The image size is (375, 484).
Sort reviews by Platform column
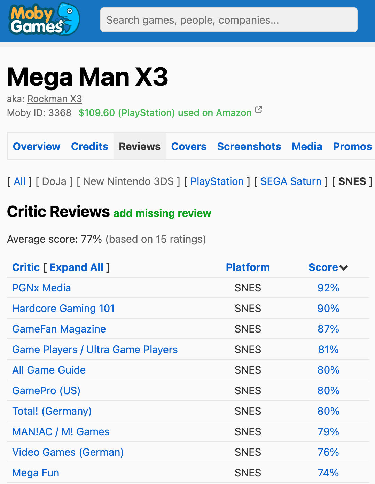click(248, 267)
